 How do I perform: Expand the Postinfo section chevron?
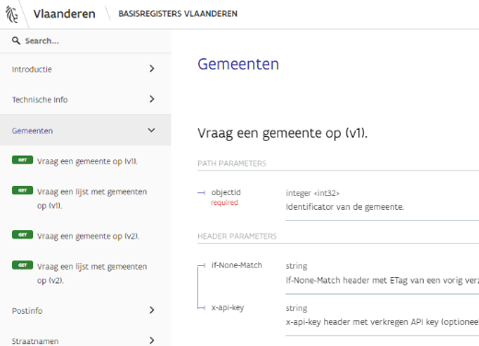[152, 310]
